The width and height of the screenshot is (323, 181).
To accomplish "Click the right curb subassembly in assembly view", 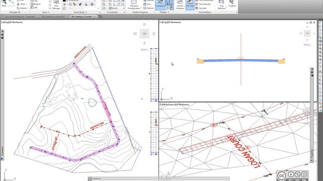I will 282,61.
